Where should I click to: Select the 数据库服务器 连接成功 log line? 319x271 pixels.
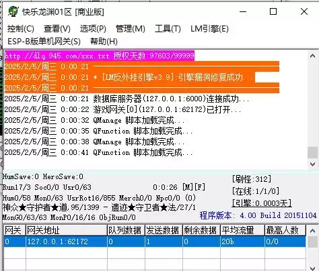[x=127, y=99]
